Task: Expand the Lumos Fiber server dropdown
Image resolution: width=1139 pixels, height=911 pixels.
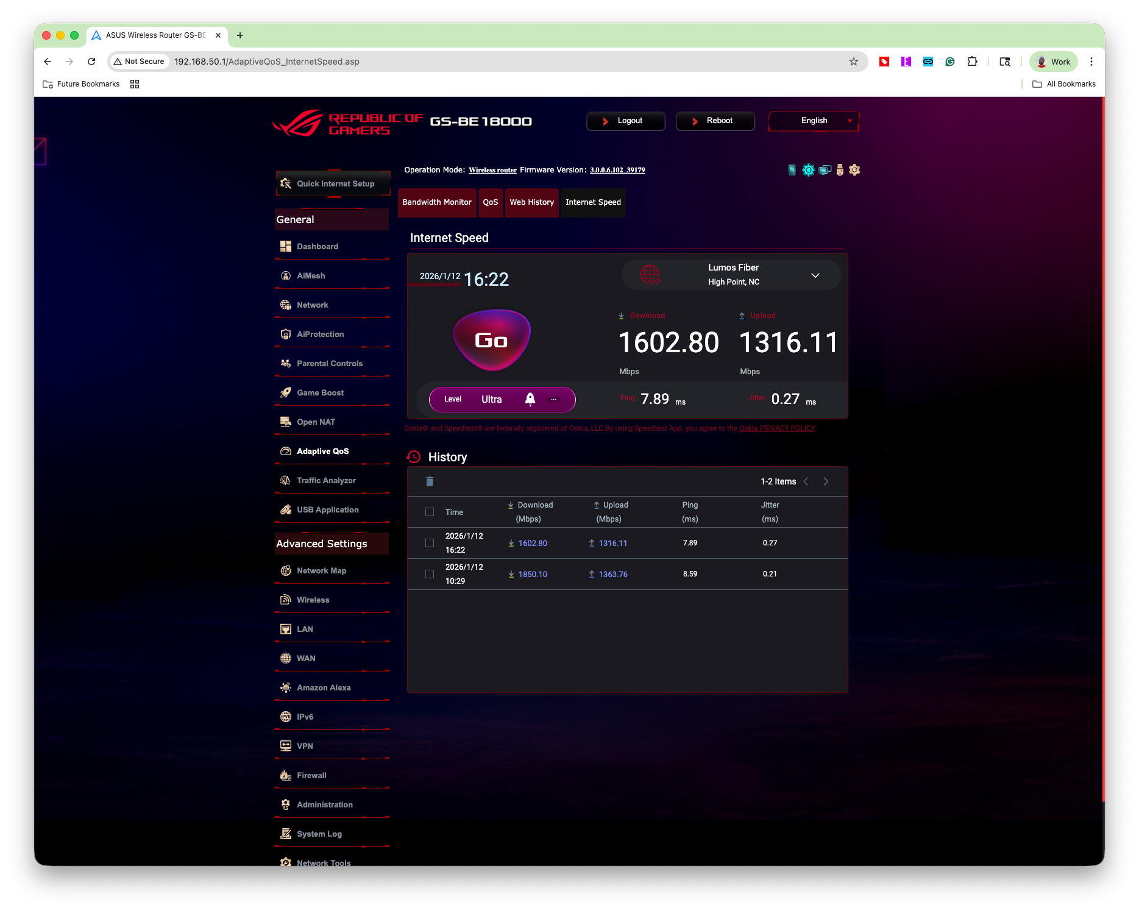Action: pos(815,275)
